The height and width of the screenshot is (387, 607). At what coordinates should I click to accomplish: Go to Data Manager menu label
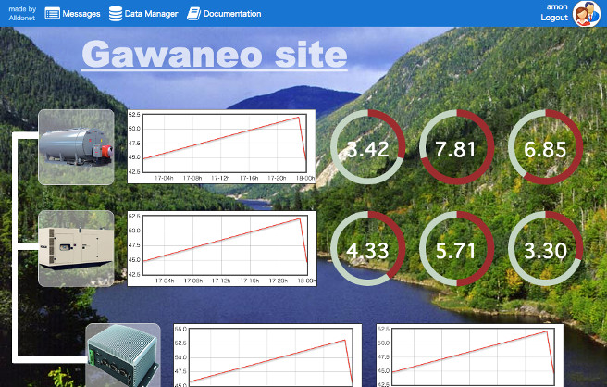[152, 14]
